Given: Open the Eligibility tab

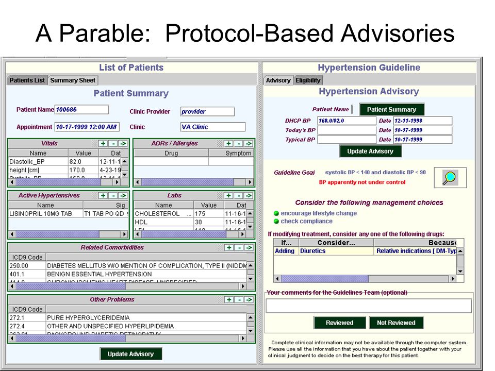Looking at the screenshot, I should click(x=308, y=80).
